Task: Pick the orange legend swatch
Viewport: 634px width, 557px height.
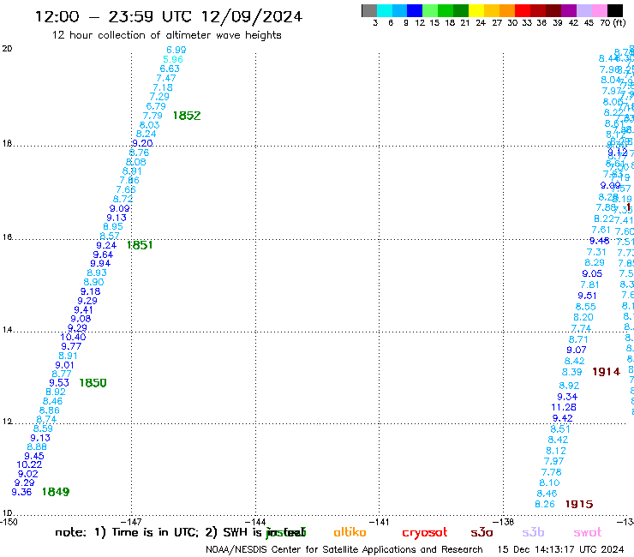Action: (x=507, y=10)
